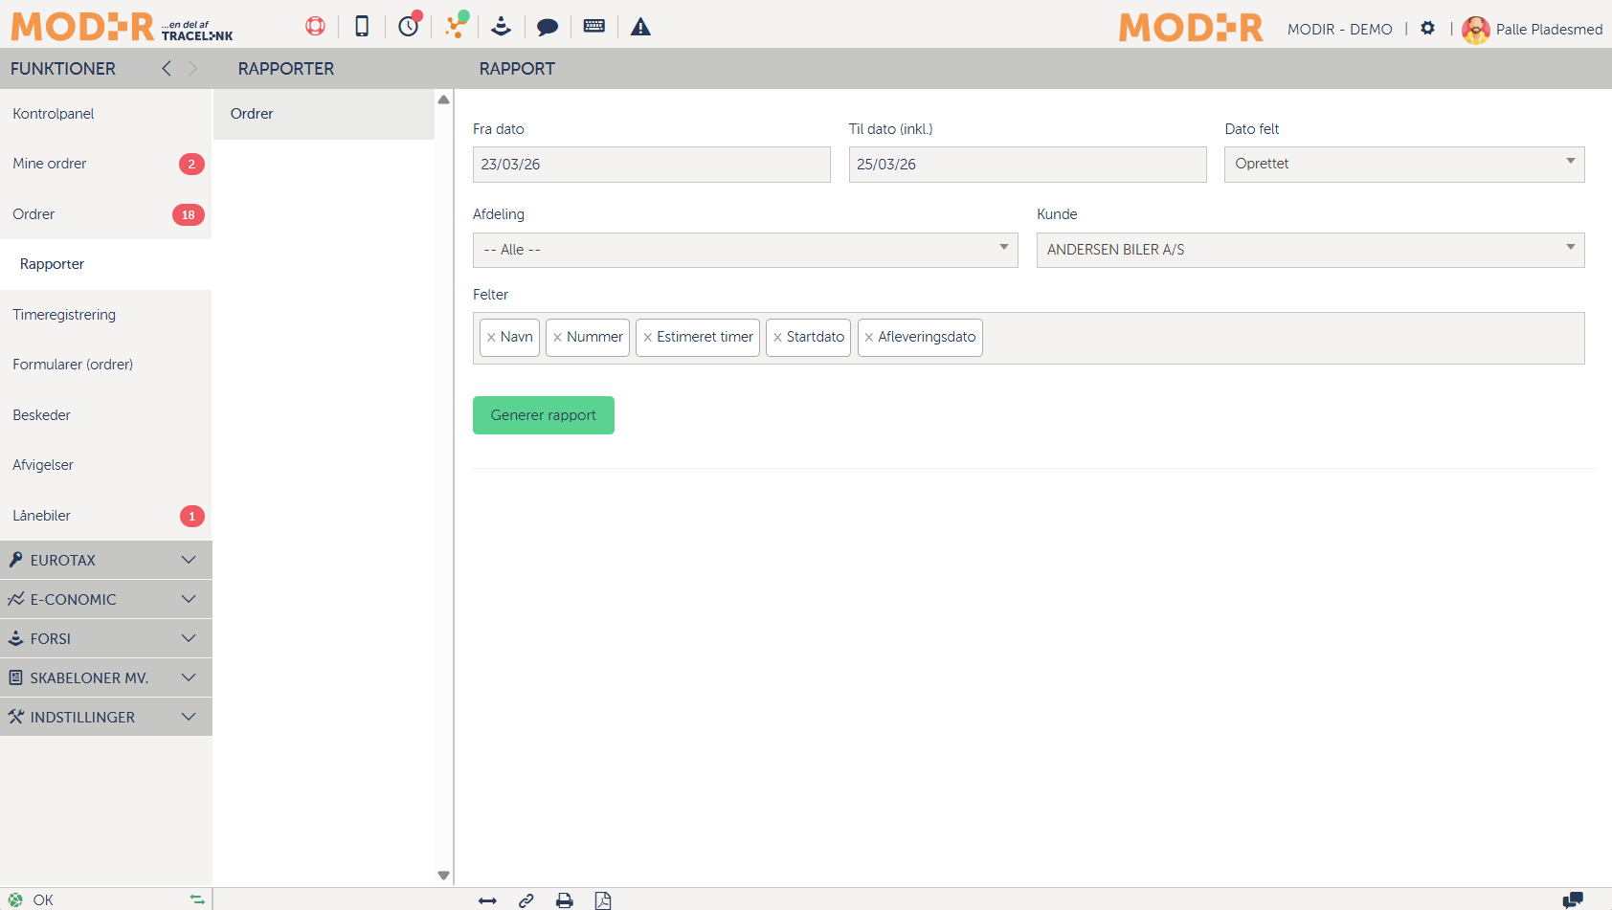Remove the Navn field tag
The height and width of the screenshot is (910, 1612).
coord(491,338)
